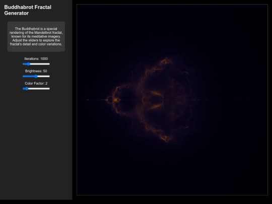The image size is (272, 204).
Task: Click the Brightness slider handle
Action: coord(36,77)
